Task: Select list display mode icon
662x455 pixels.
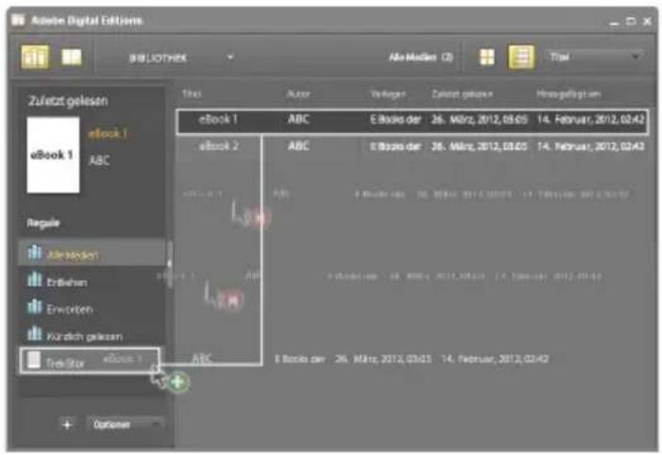Action: coord(521,57)
